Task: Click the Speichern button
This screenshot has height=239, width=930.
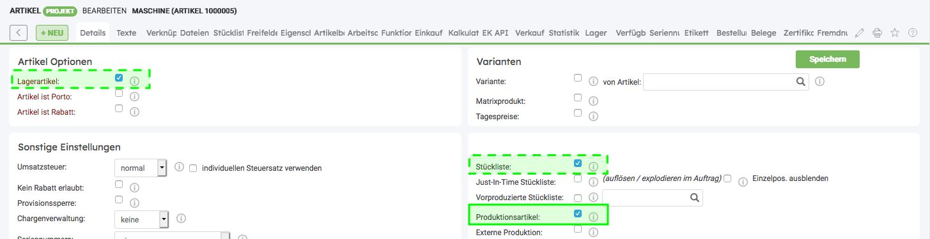Action: click(x=828, y=59)
